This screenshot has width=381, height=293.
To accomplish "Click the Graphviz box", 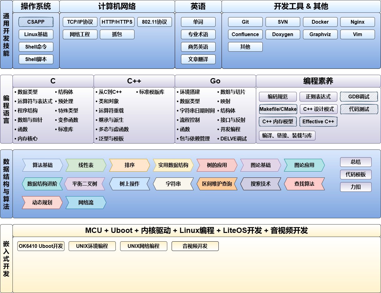I will click(x=320, y=35).
